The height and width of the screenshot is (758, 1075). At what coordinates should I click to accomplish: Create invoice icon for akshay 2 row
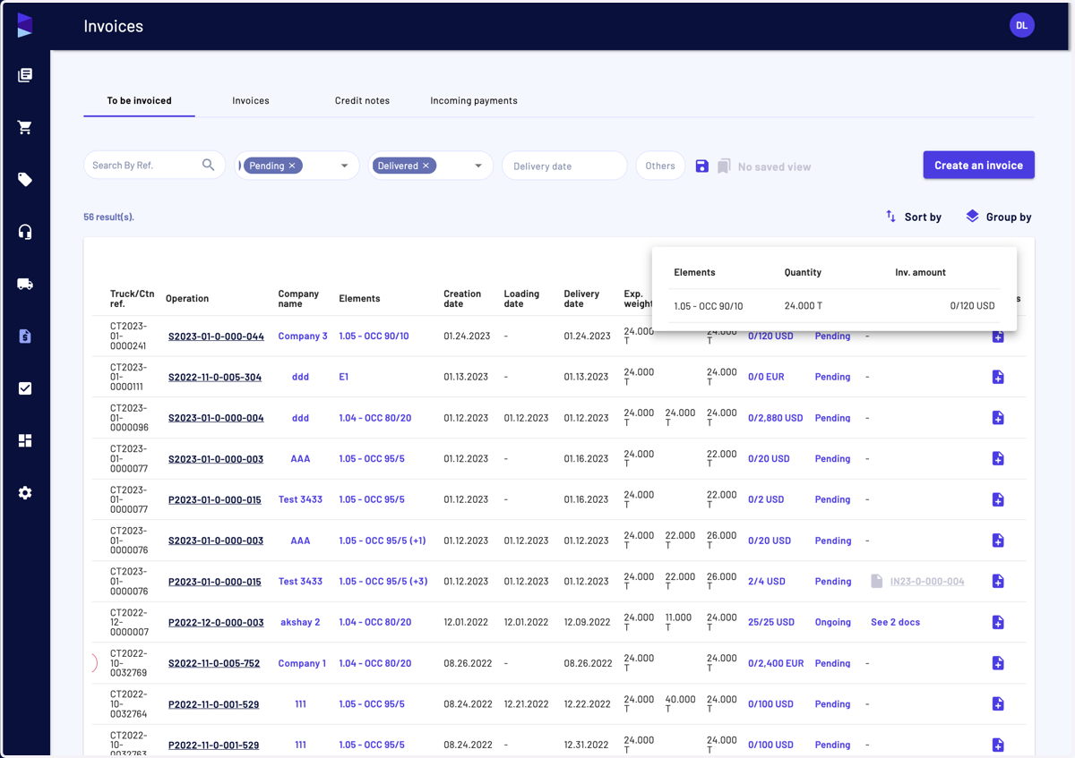coord(998,622)
